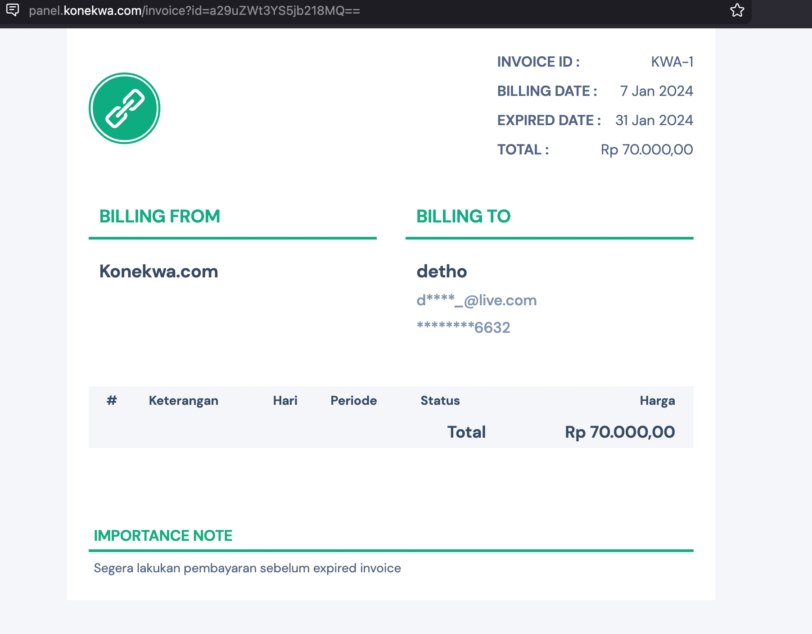This screenshot has width=812, height=634.
Task: Click the BILLING FROM heading
Action: click(x=159, y=217)
